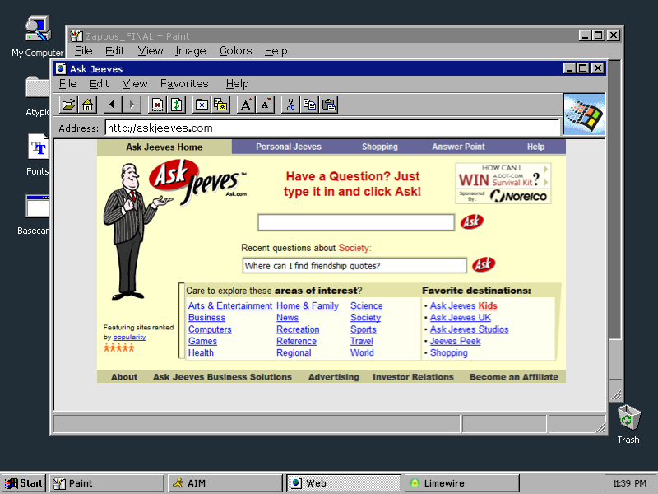Open the Ask Jeeves UK link
The height and width of the screenshot is (494, 658).
(460, 318)
